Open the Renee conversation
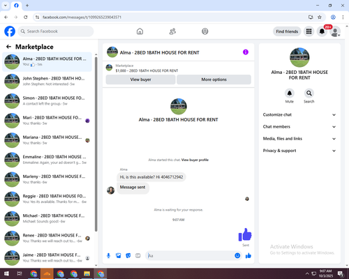349x279 pixels. (47, 239)
